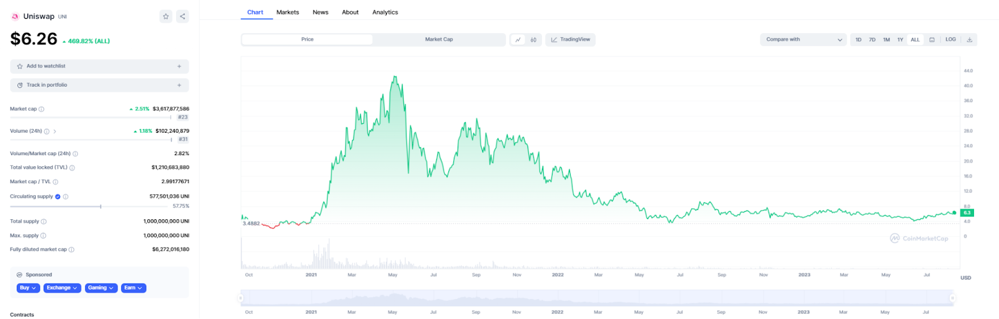This screenshot has width=999, height=319.
Task: Click the verified badge by Circulating supply
Action: [58, 196]
